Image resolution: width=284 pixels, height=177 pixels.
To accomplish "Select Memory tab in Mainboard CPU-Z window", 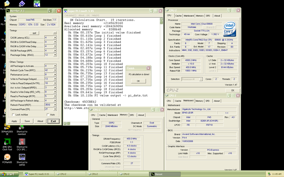I will click(199, 101).
